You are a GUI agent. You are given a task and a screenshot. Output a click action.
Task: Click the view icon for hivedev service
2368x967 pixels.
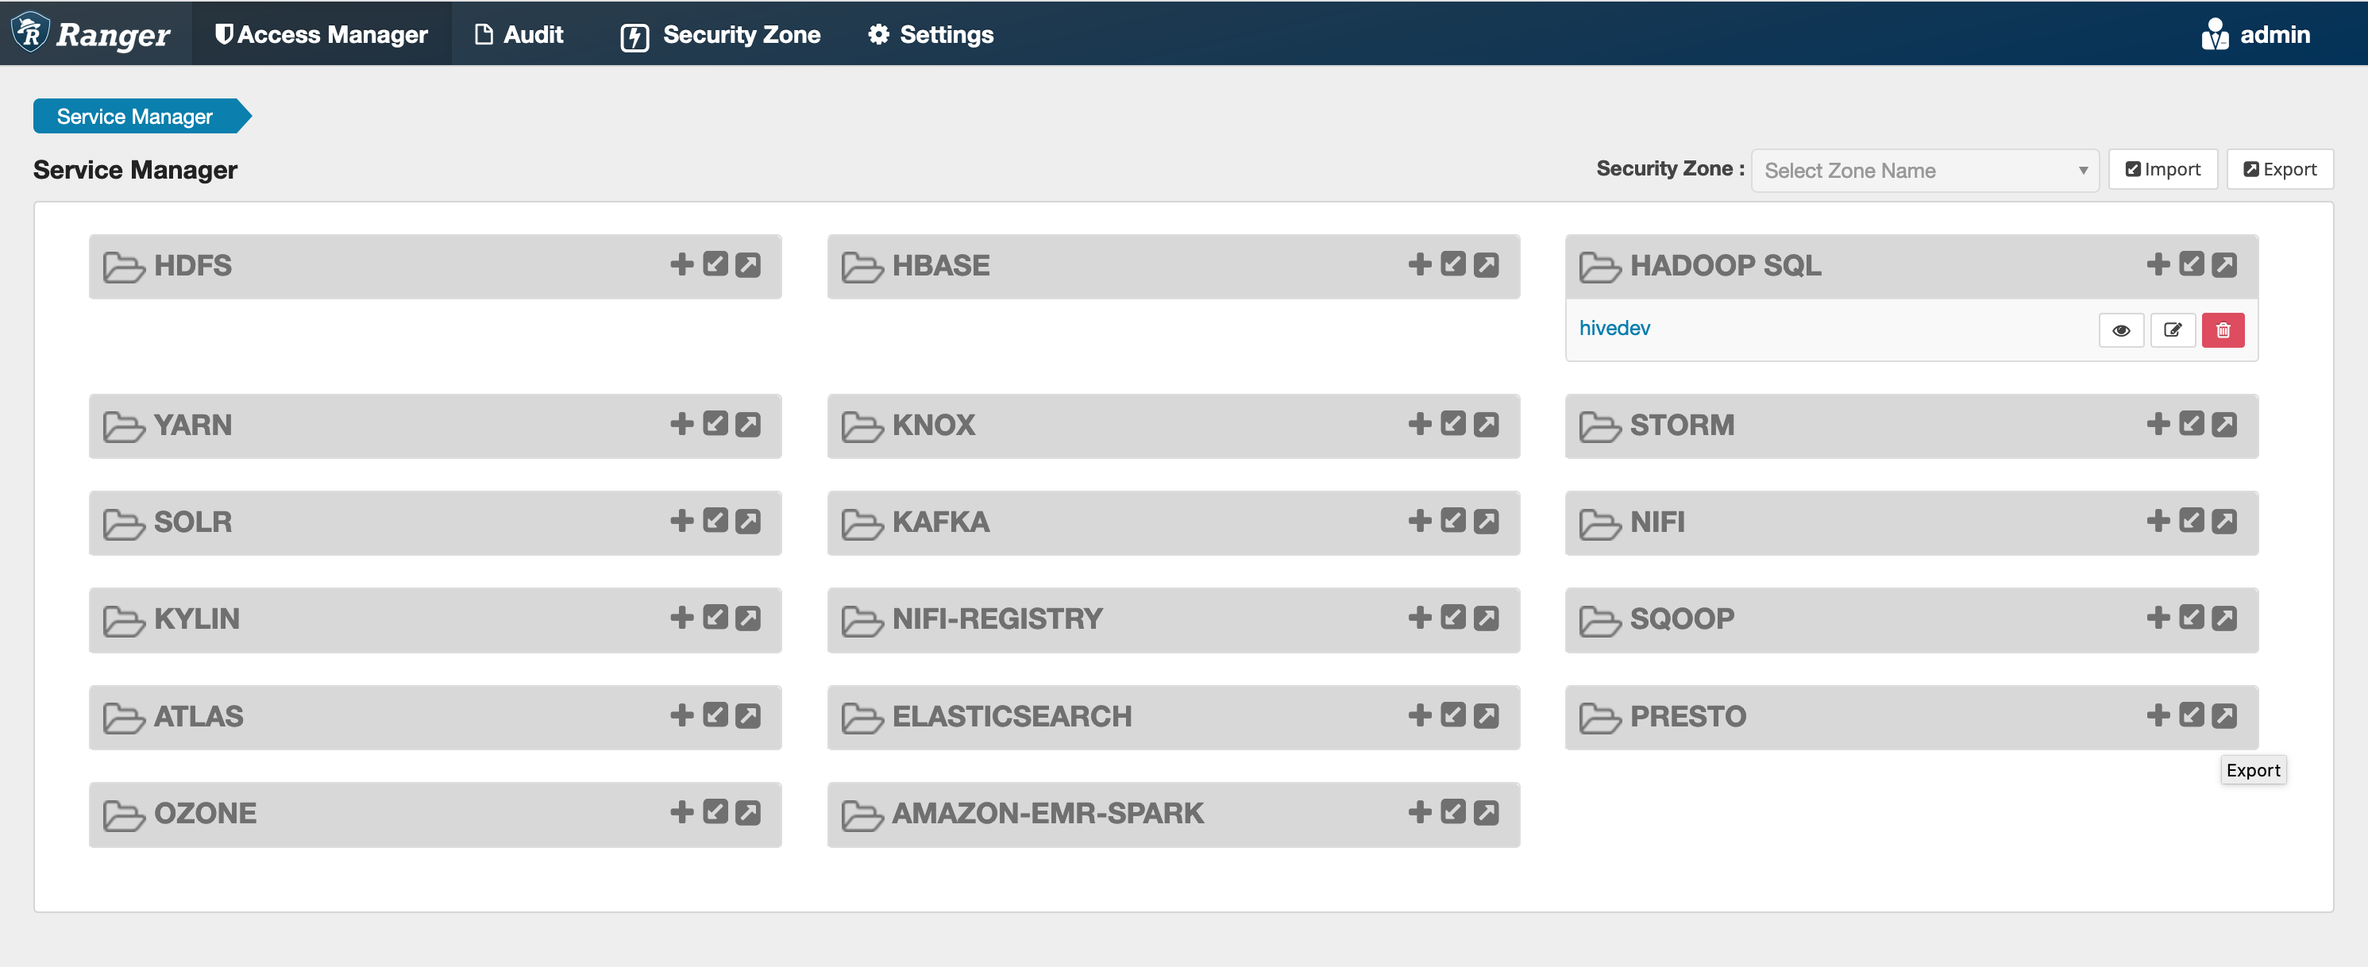(x=2122, y=329)
